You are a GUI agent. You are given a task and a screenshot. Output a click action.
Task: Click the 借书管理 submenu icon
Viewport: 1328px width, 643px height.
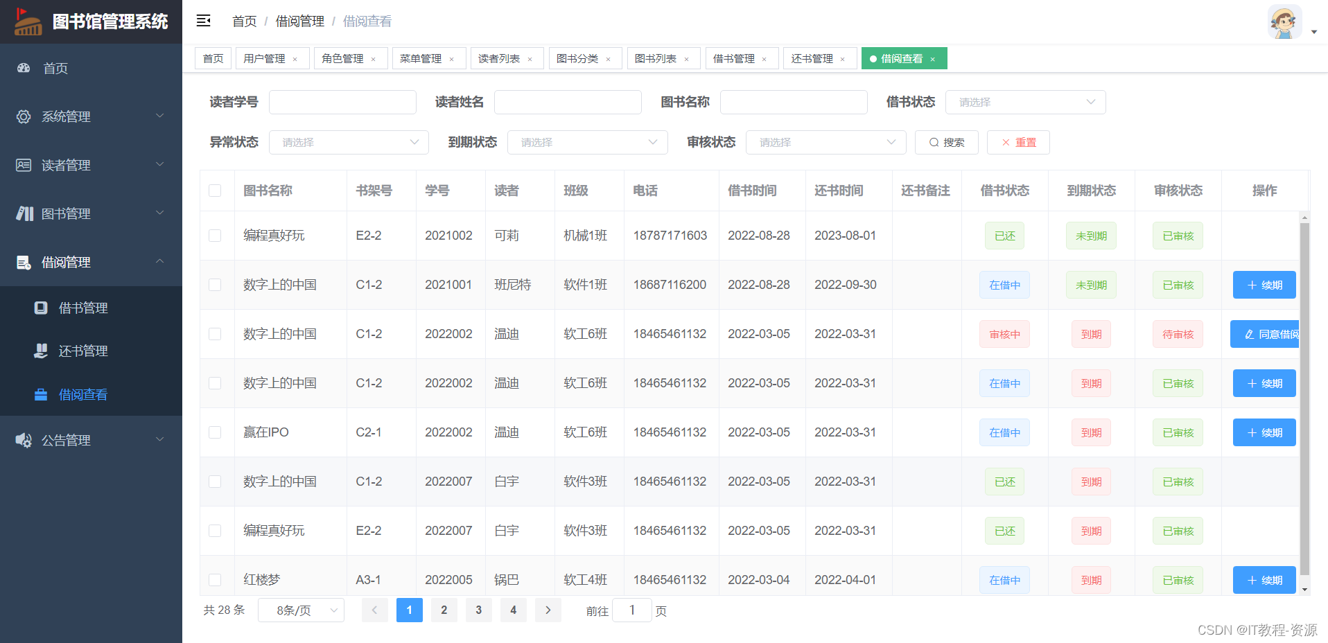(41, 308)
